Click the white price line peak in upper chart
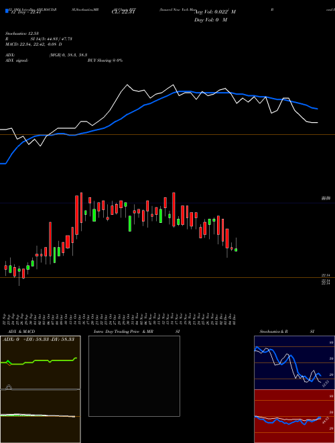Screen dimensions: 335x443 pyautogui.click(x=127, y=85)
